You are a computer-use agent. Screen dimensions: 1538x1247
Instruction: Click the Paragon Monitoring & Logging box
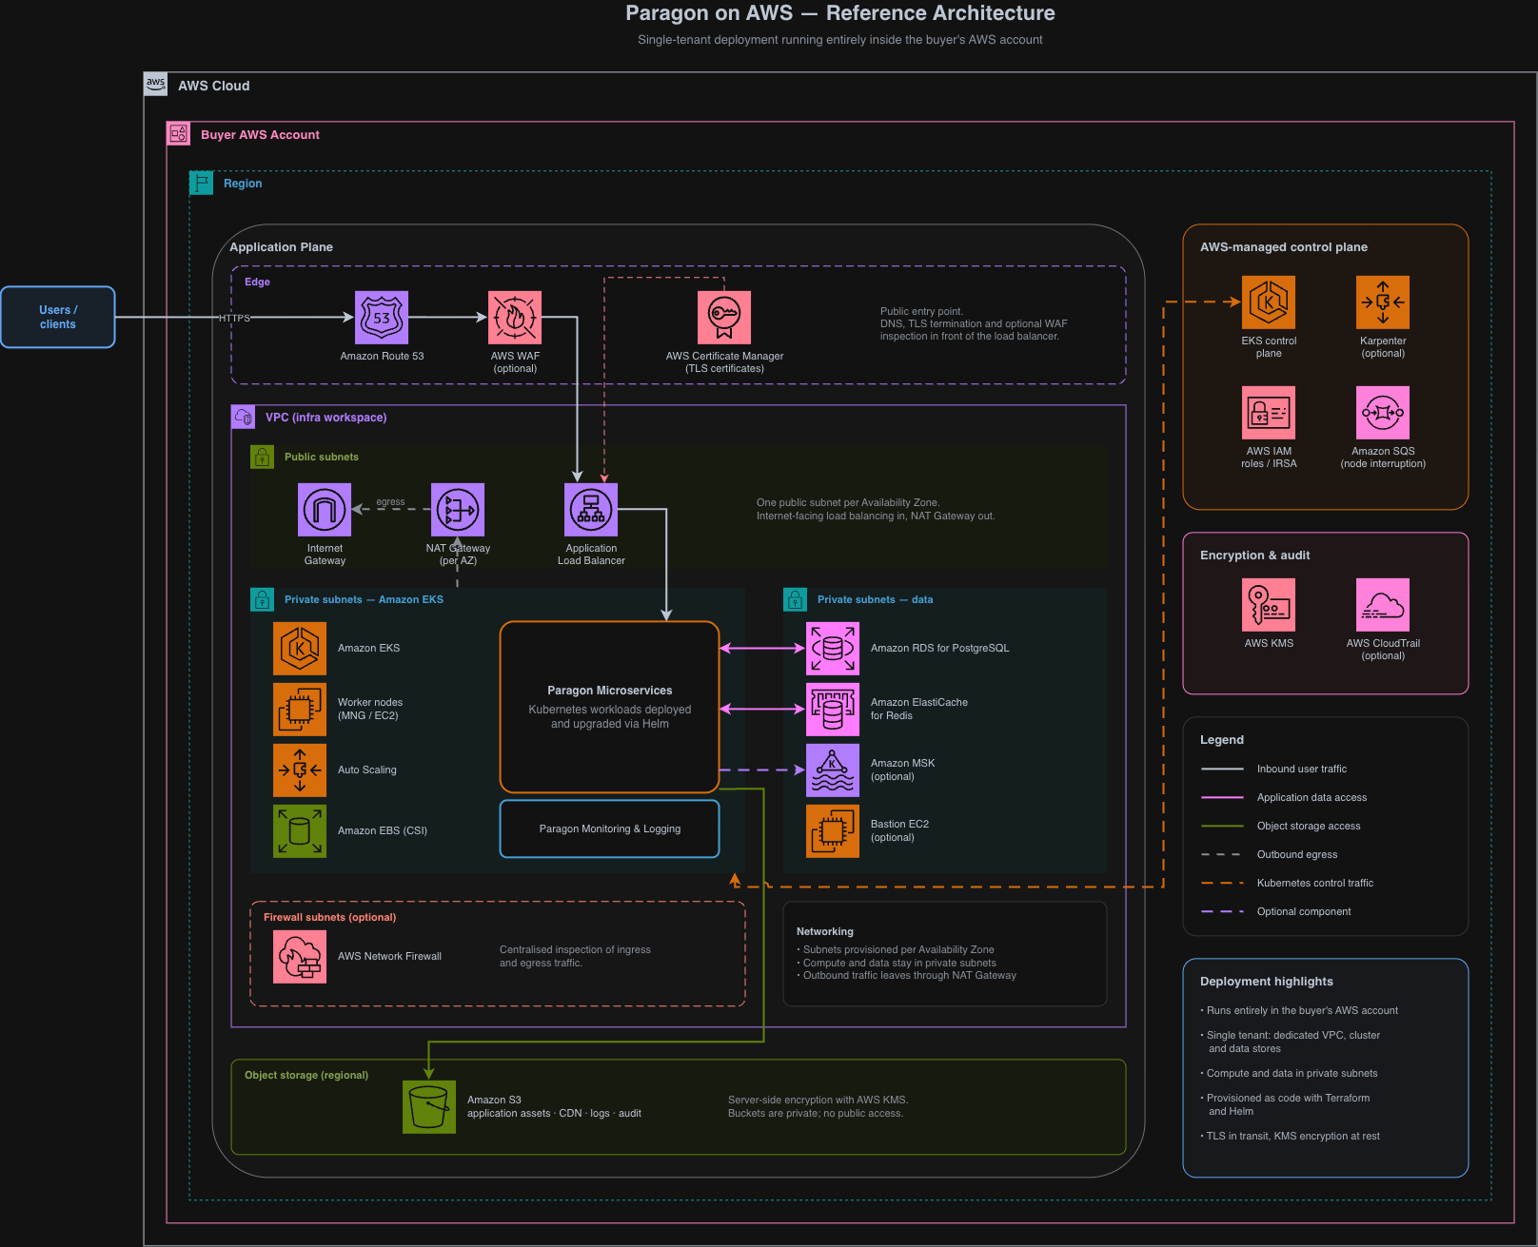(609, 828)
